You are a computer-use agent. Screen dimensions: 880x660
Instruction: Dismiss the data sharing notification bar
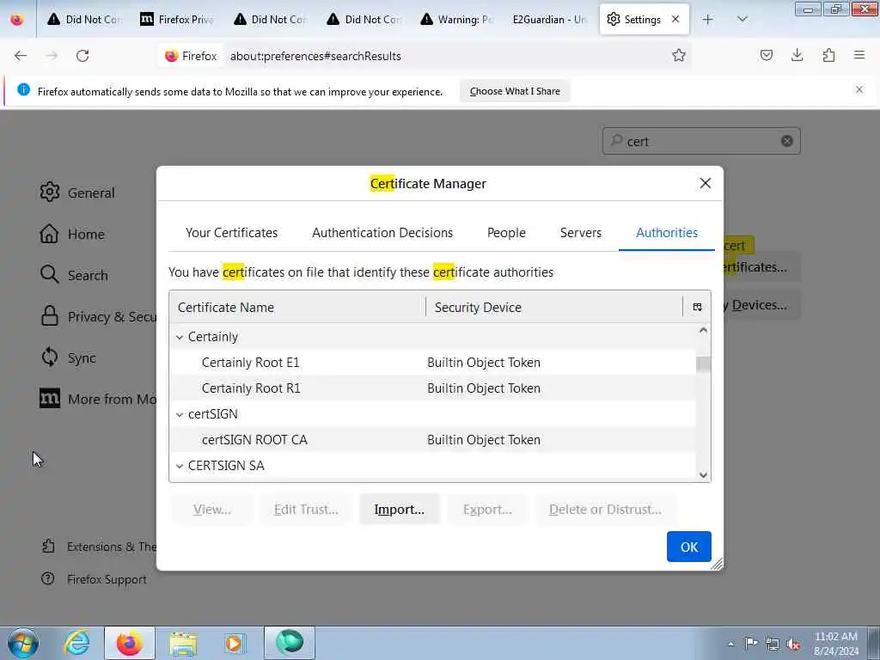[x=859, y=89]
